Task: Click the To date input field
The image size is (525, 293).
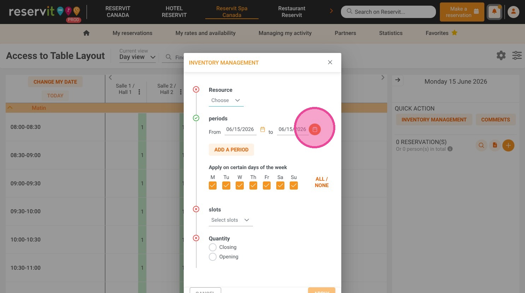Action: [293, 130]
